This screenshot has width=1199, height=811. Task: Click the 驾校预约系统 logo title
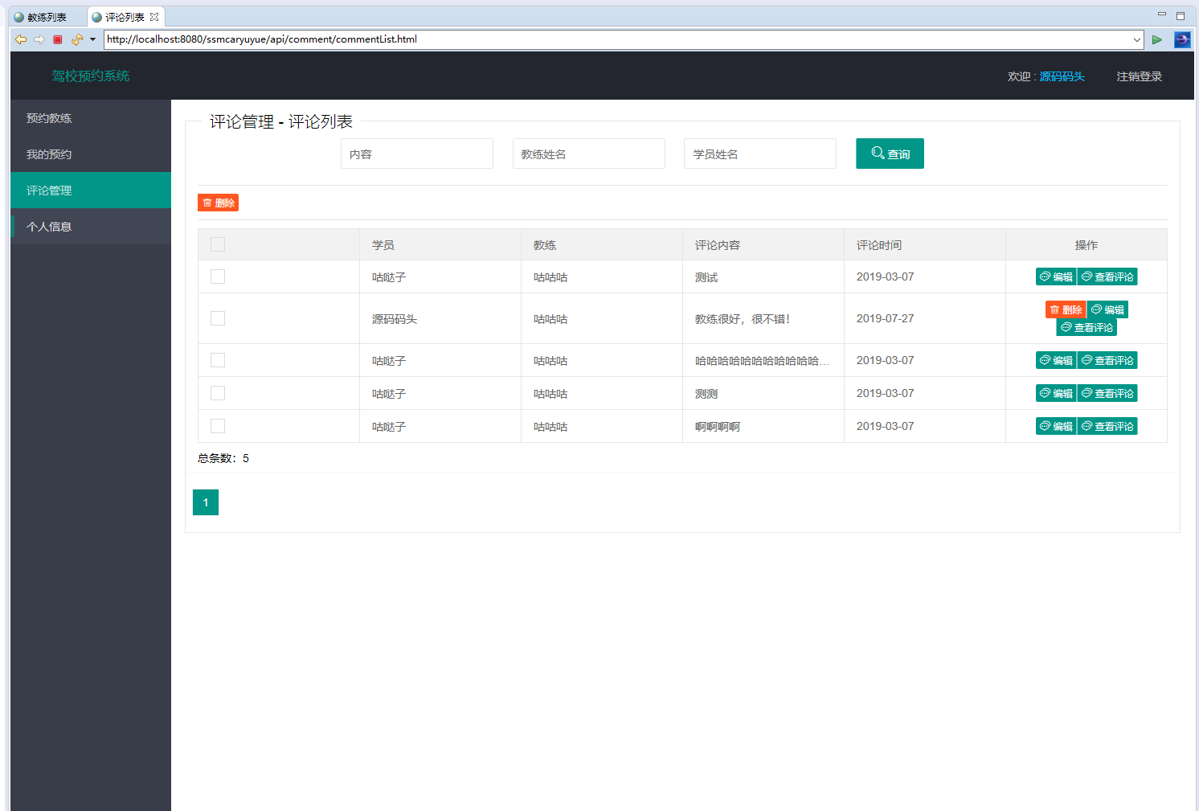91,76
